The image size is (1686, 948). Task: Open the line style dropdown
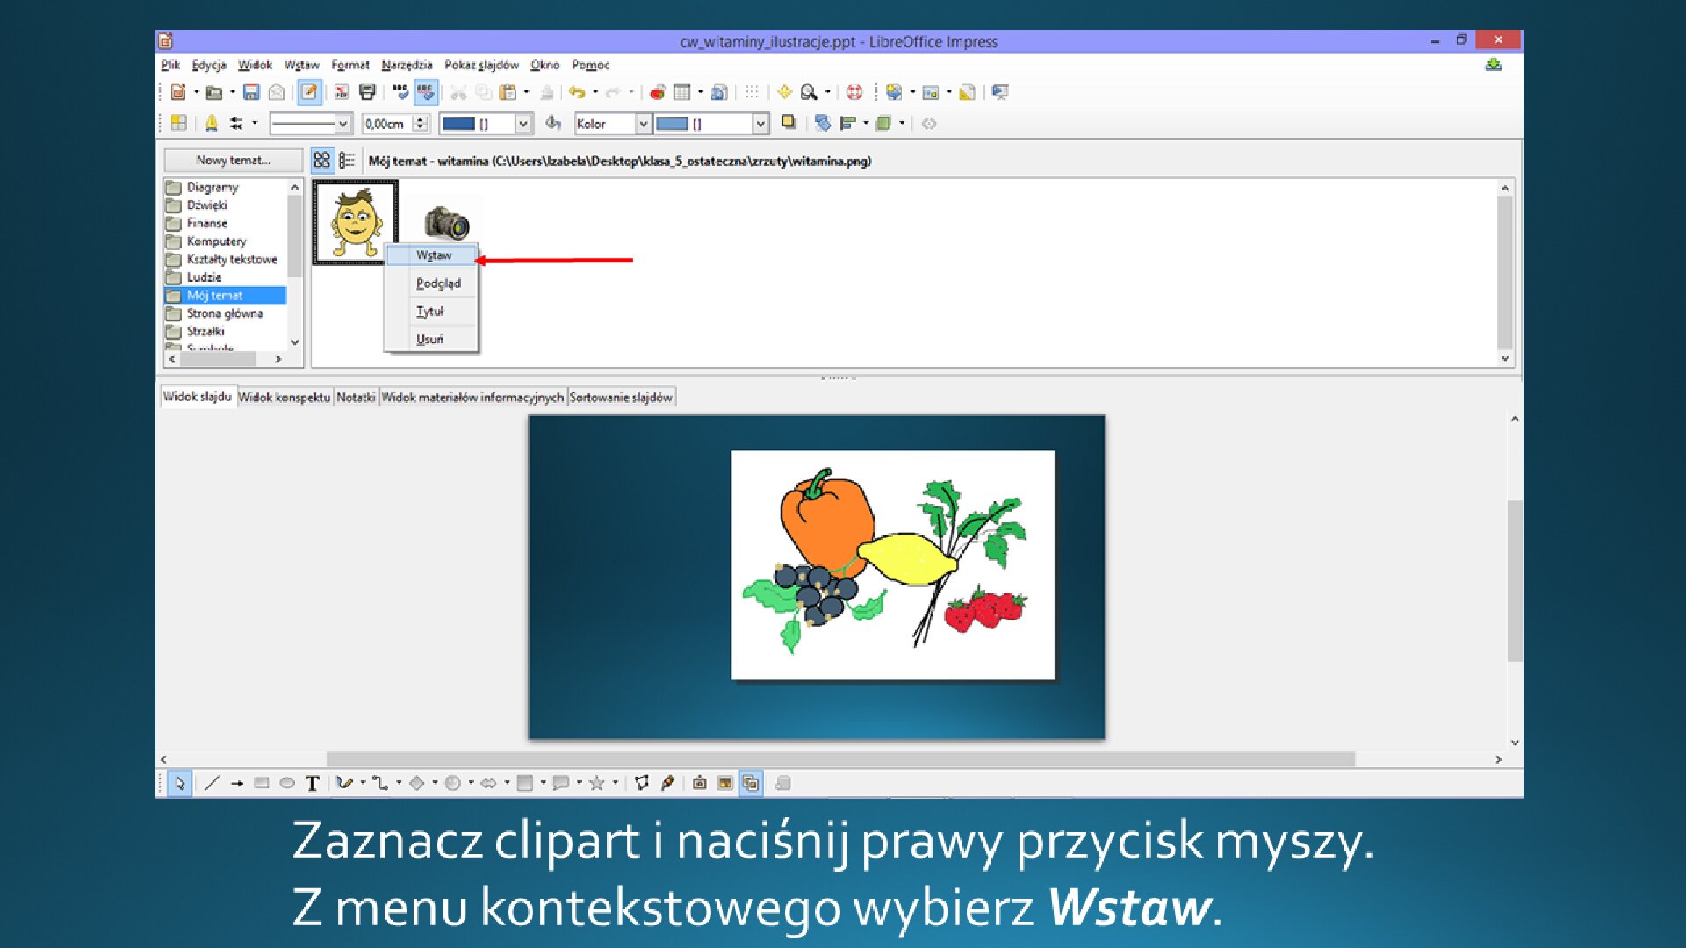coord(341,124)
